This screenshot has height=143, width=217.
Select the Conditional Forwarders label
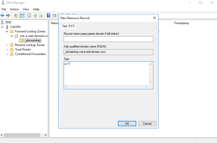[x=30, y=54]
